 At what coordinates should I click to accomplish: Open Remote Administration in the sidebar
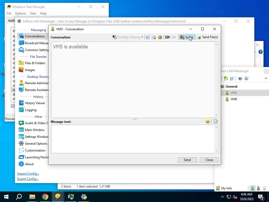(x=33, y=83)
